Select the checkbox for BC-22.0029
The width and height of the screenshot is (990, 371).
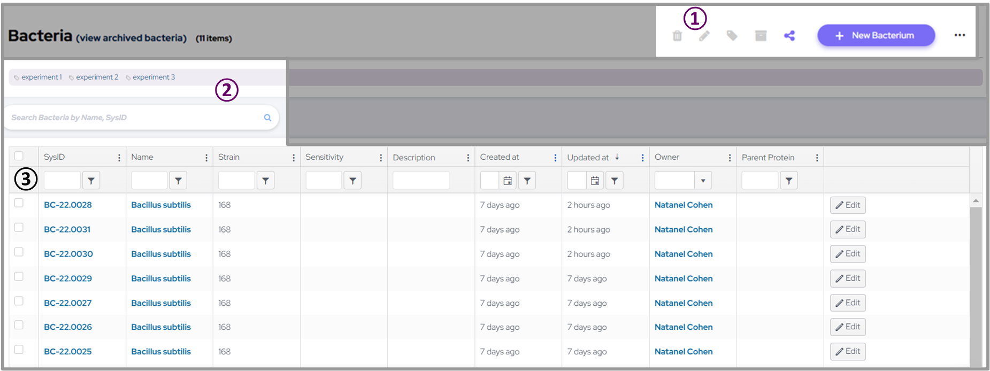point(19,276)
